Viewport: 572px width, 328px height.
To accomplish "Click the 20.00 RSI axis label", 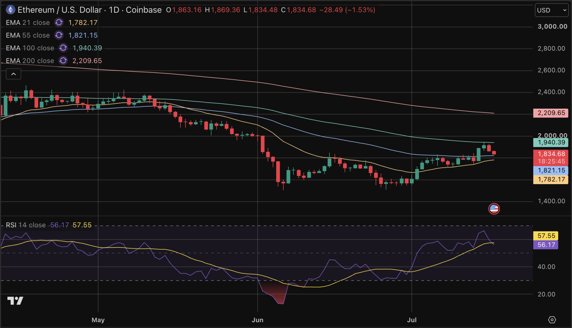I will pyautogui.click(x=546, y=294).
